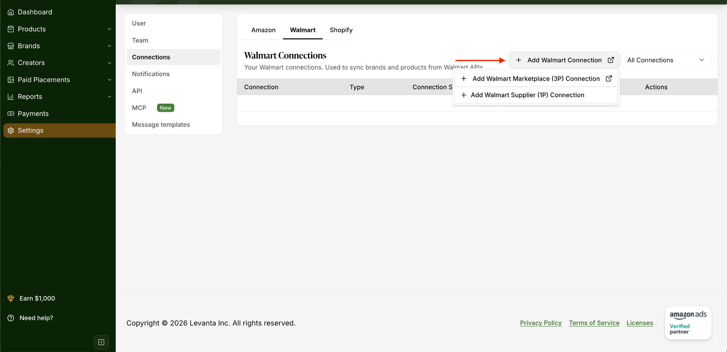
Task: Click the Need help question mark icon
Action: coord(11,318)
